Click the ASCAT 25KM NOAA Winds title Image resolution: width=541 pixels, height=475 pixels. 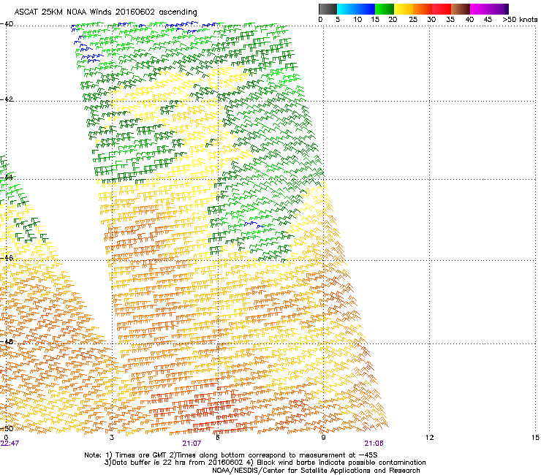(x=105, y=12)
